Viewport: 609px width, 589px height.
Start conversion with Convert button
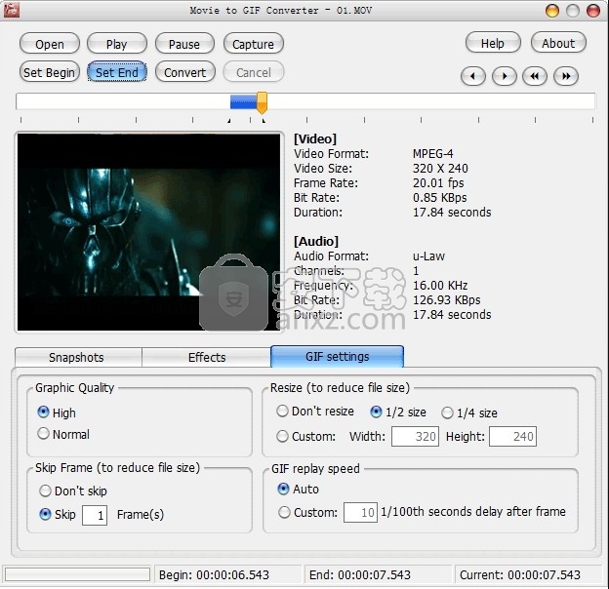click(184, 72)
